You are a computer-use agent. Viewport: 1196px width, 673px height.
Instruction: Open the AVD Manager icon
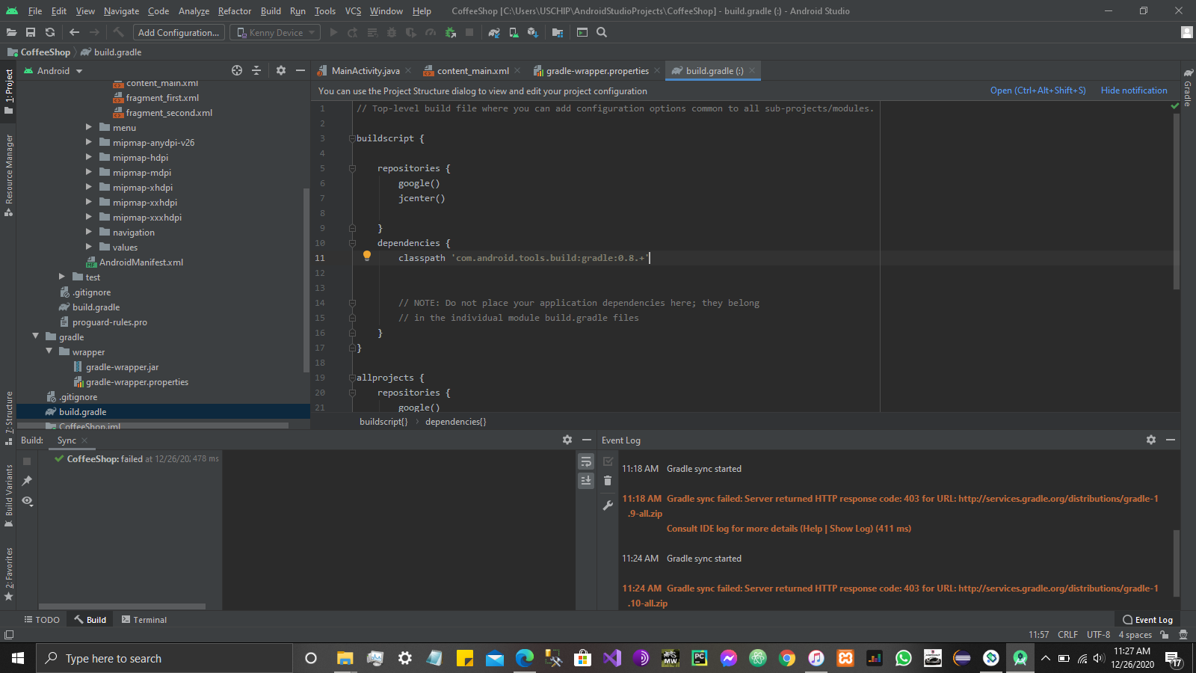coord(514,32)
